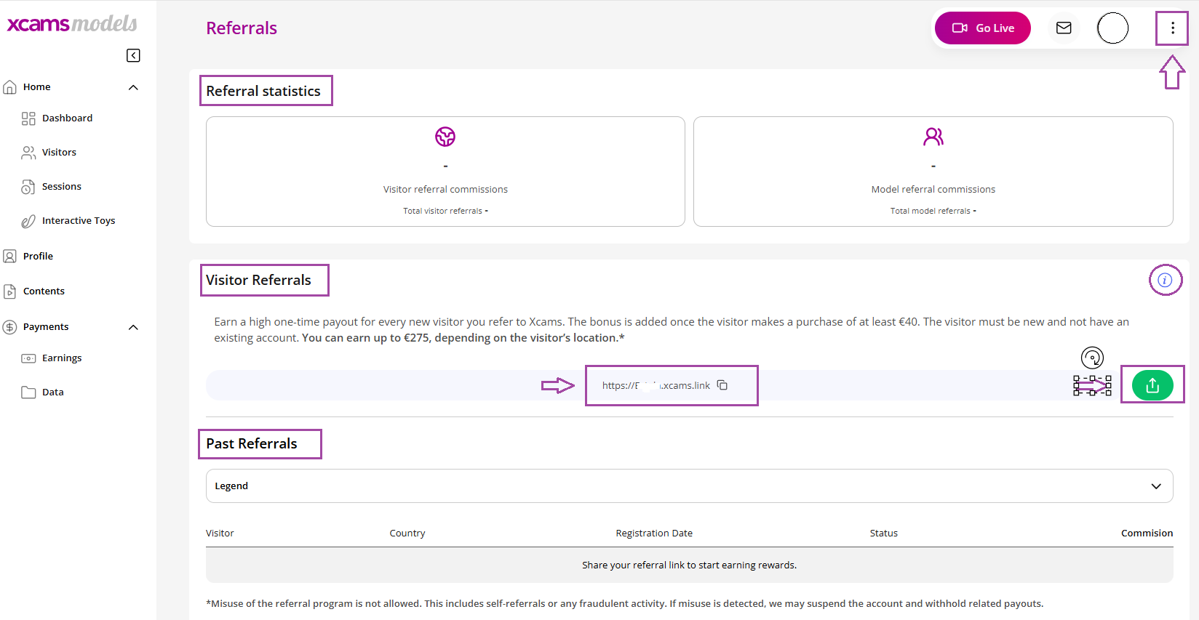Click the Profile person icon
Screen dimensions: 1199x620
pyautogui.click(x=9, y=256)
